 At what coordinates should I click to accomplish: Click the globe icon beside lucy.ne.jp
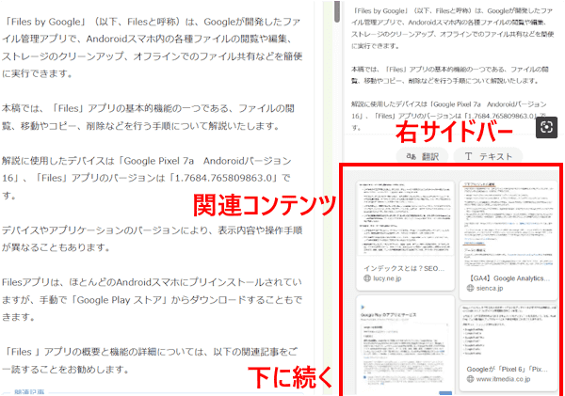(367, 278)
